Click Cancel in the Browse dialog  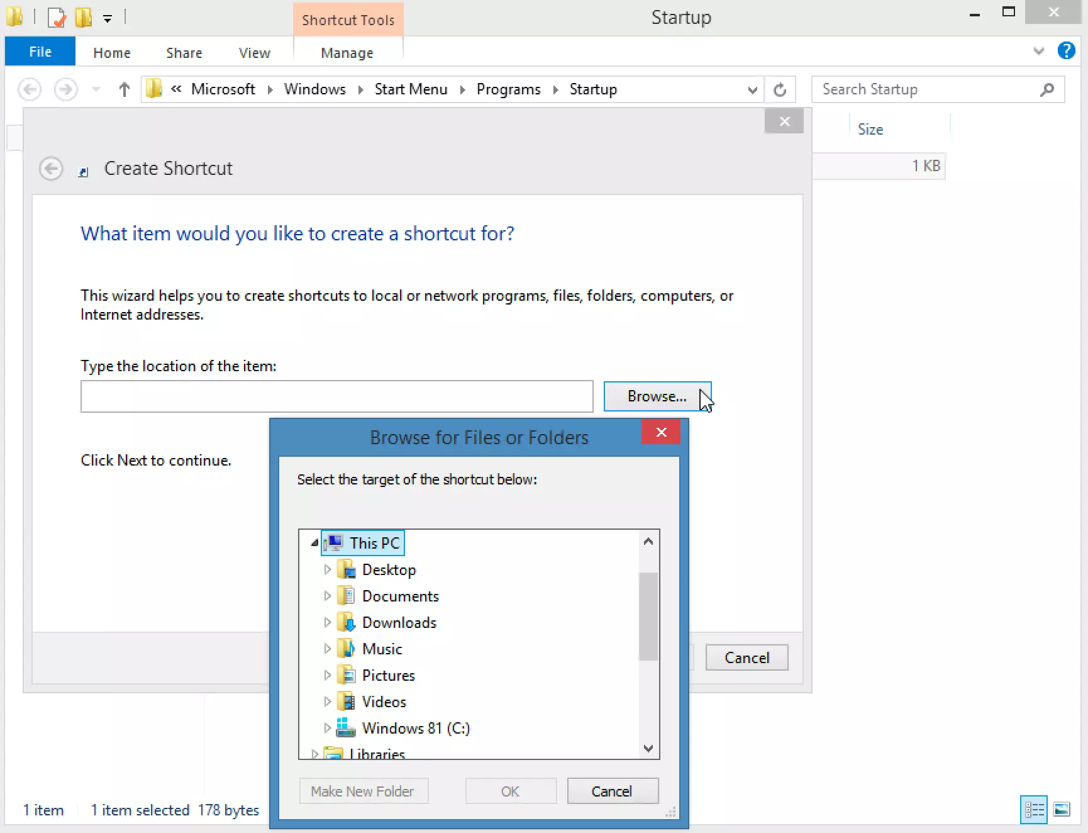point(612,791)
